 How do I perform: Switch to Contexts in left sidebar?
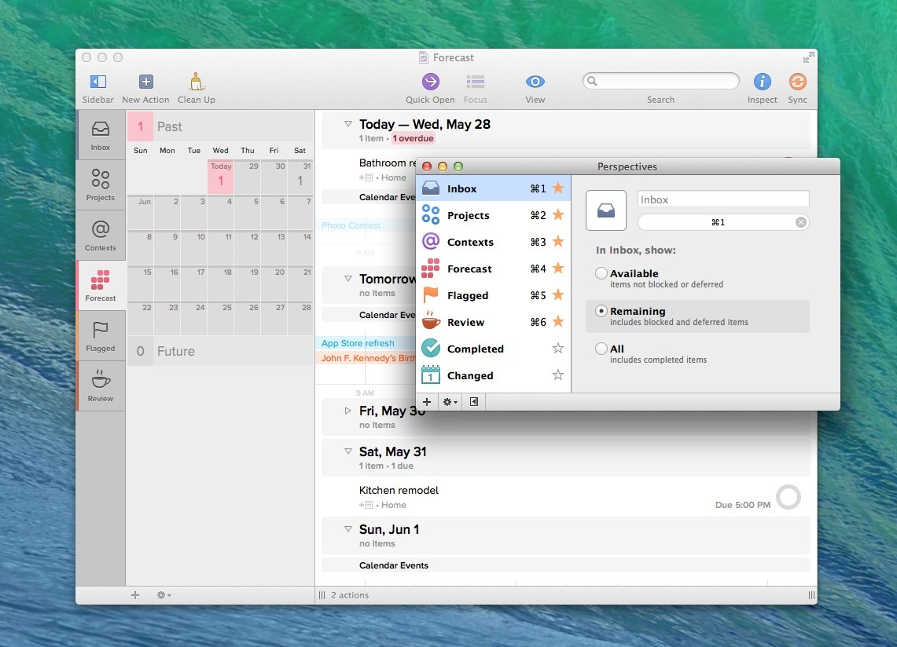pyautogui.click(x=101, y=236)
